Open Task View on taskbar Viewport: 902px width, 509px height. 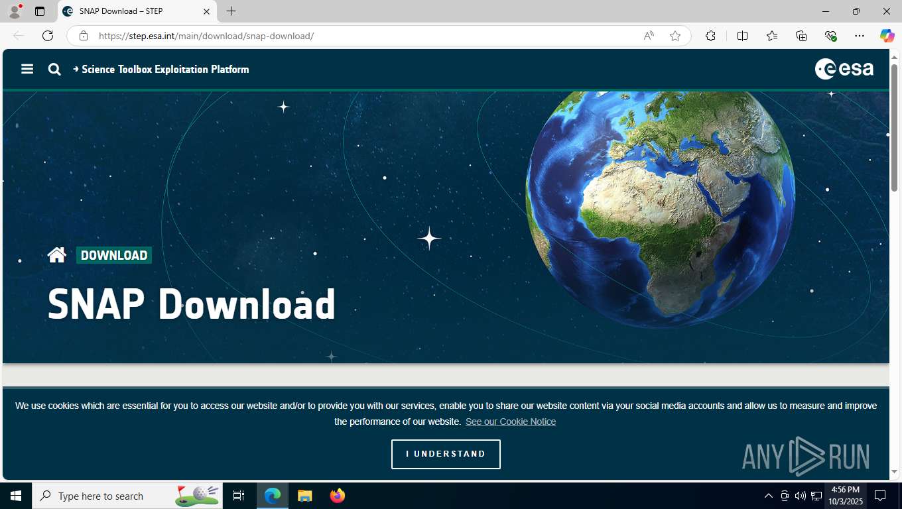[x=239, y=496]
